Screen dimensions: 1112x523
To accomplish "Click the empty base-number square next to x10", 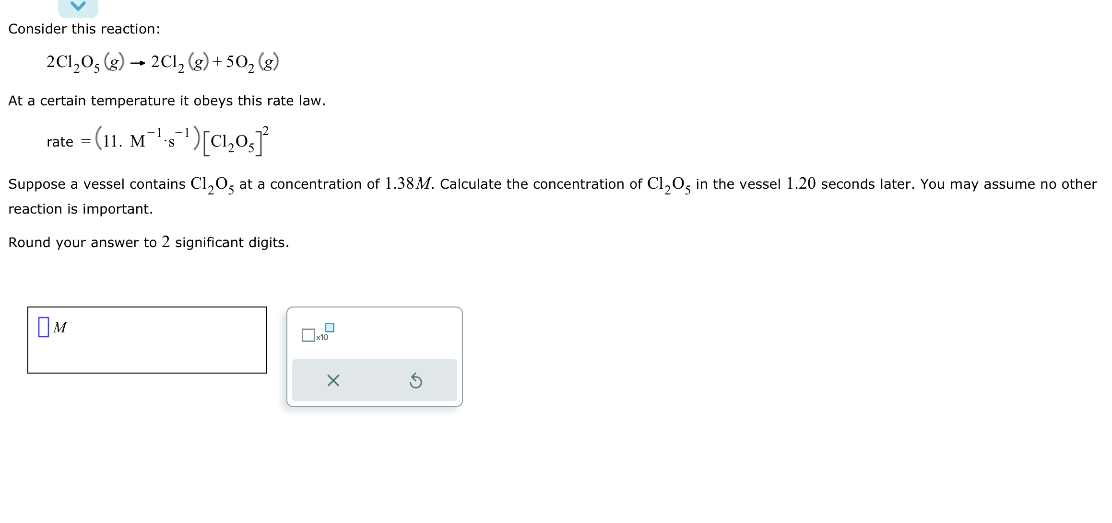I will click(x=308, y=335).
